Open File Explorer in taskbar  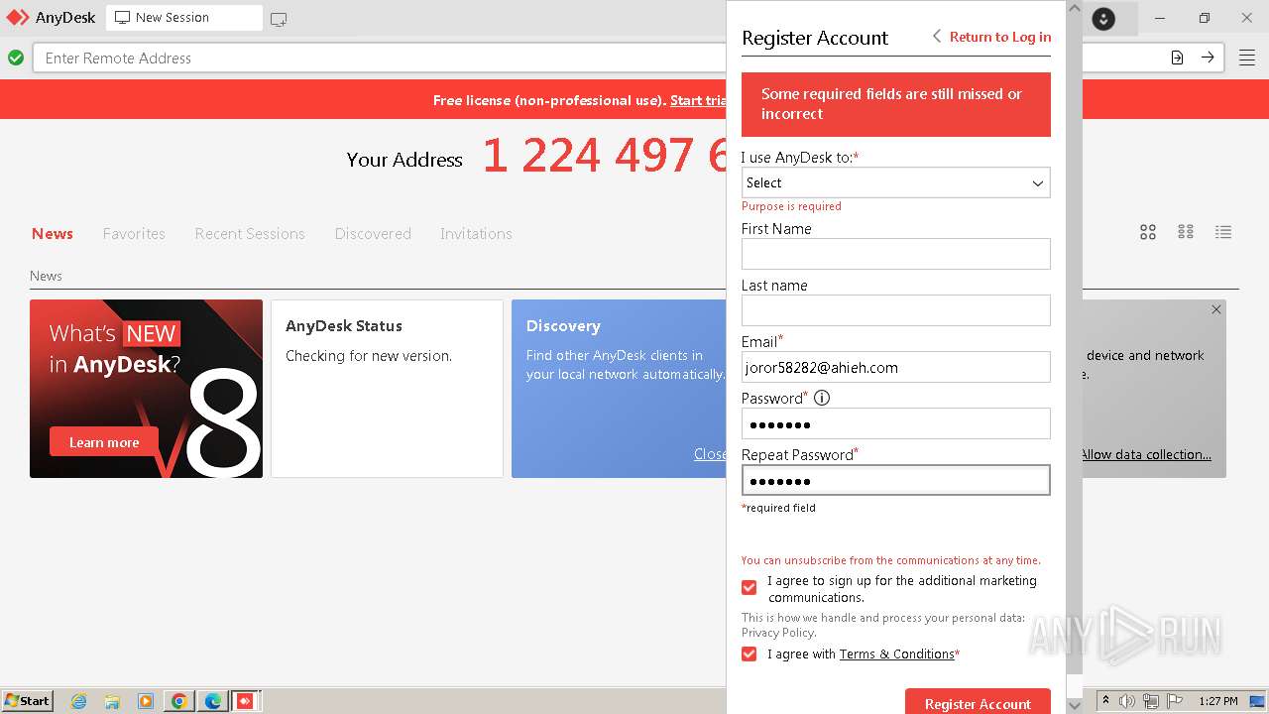pyautogui.click(x=112, y=701)
